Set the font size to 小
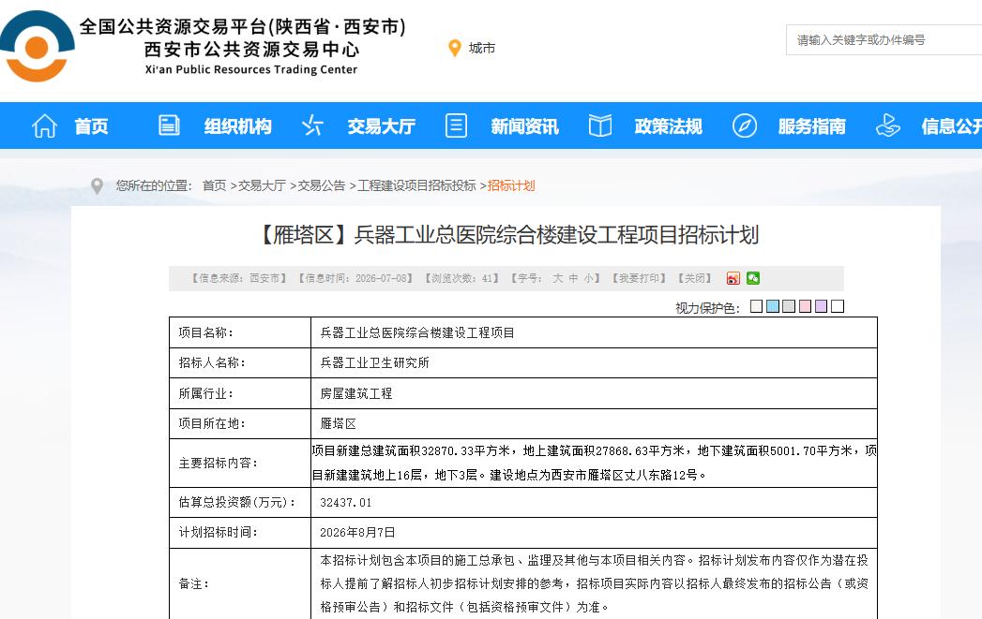 click(x=589, y=278)
